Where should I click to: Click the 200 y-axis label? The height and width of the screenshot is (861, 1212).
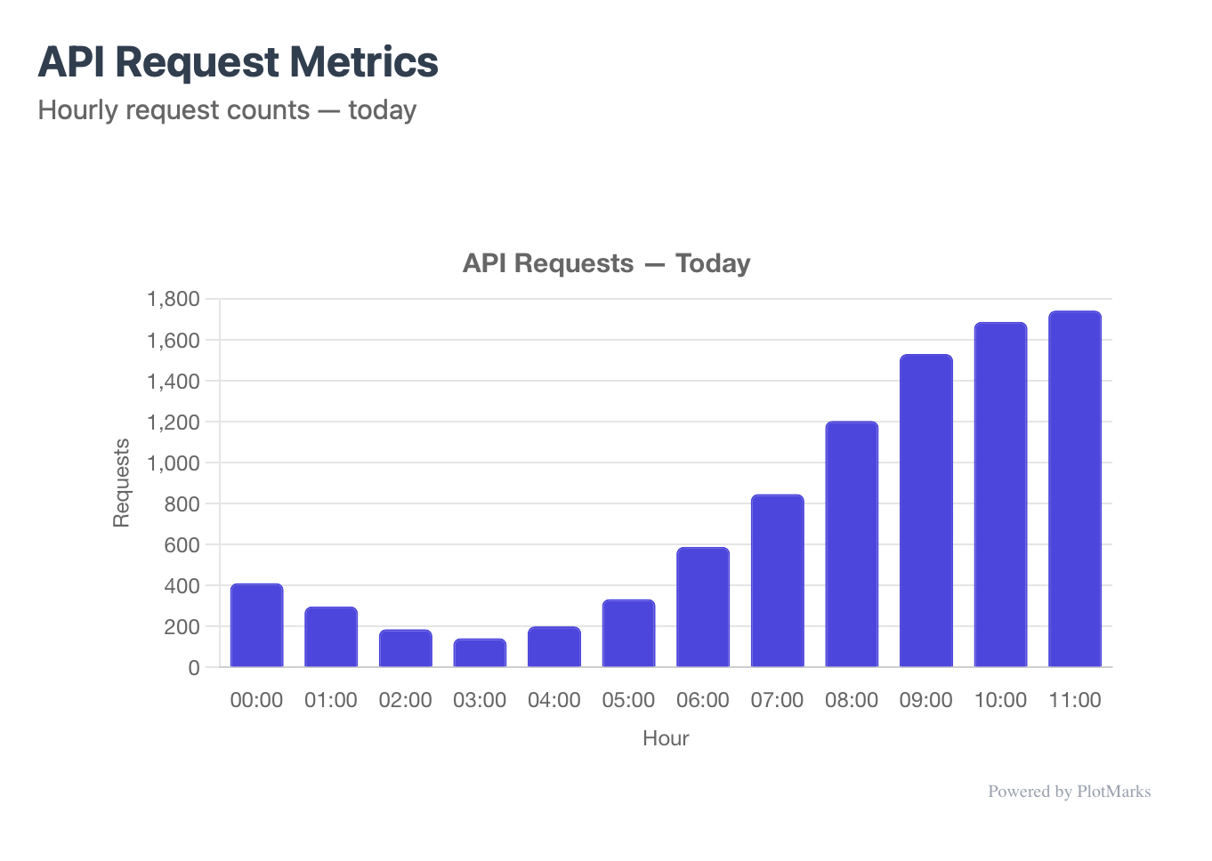pyautogui.click(x=182, y=626)
